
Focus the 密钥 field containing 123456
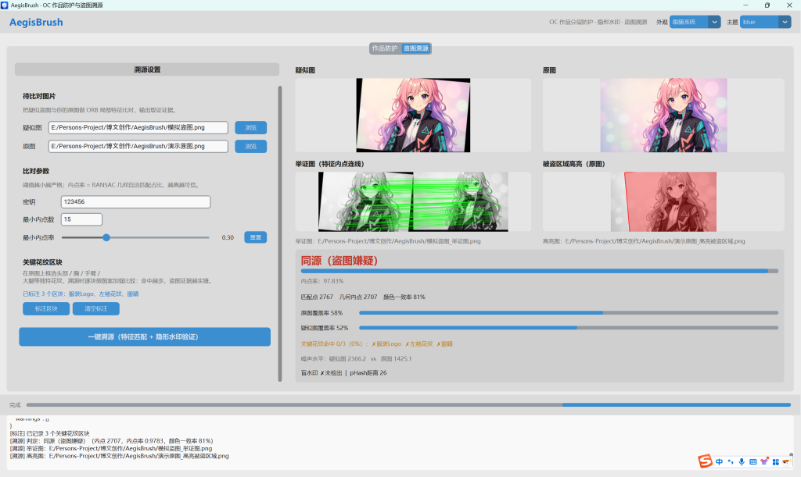(136, 201)
